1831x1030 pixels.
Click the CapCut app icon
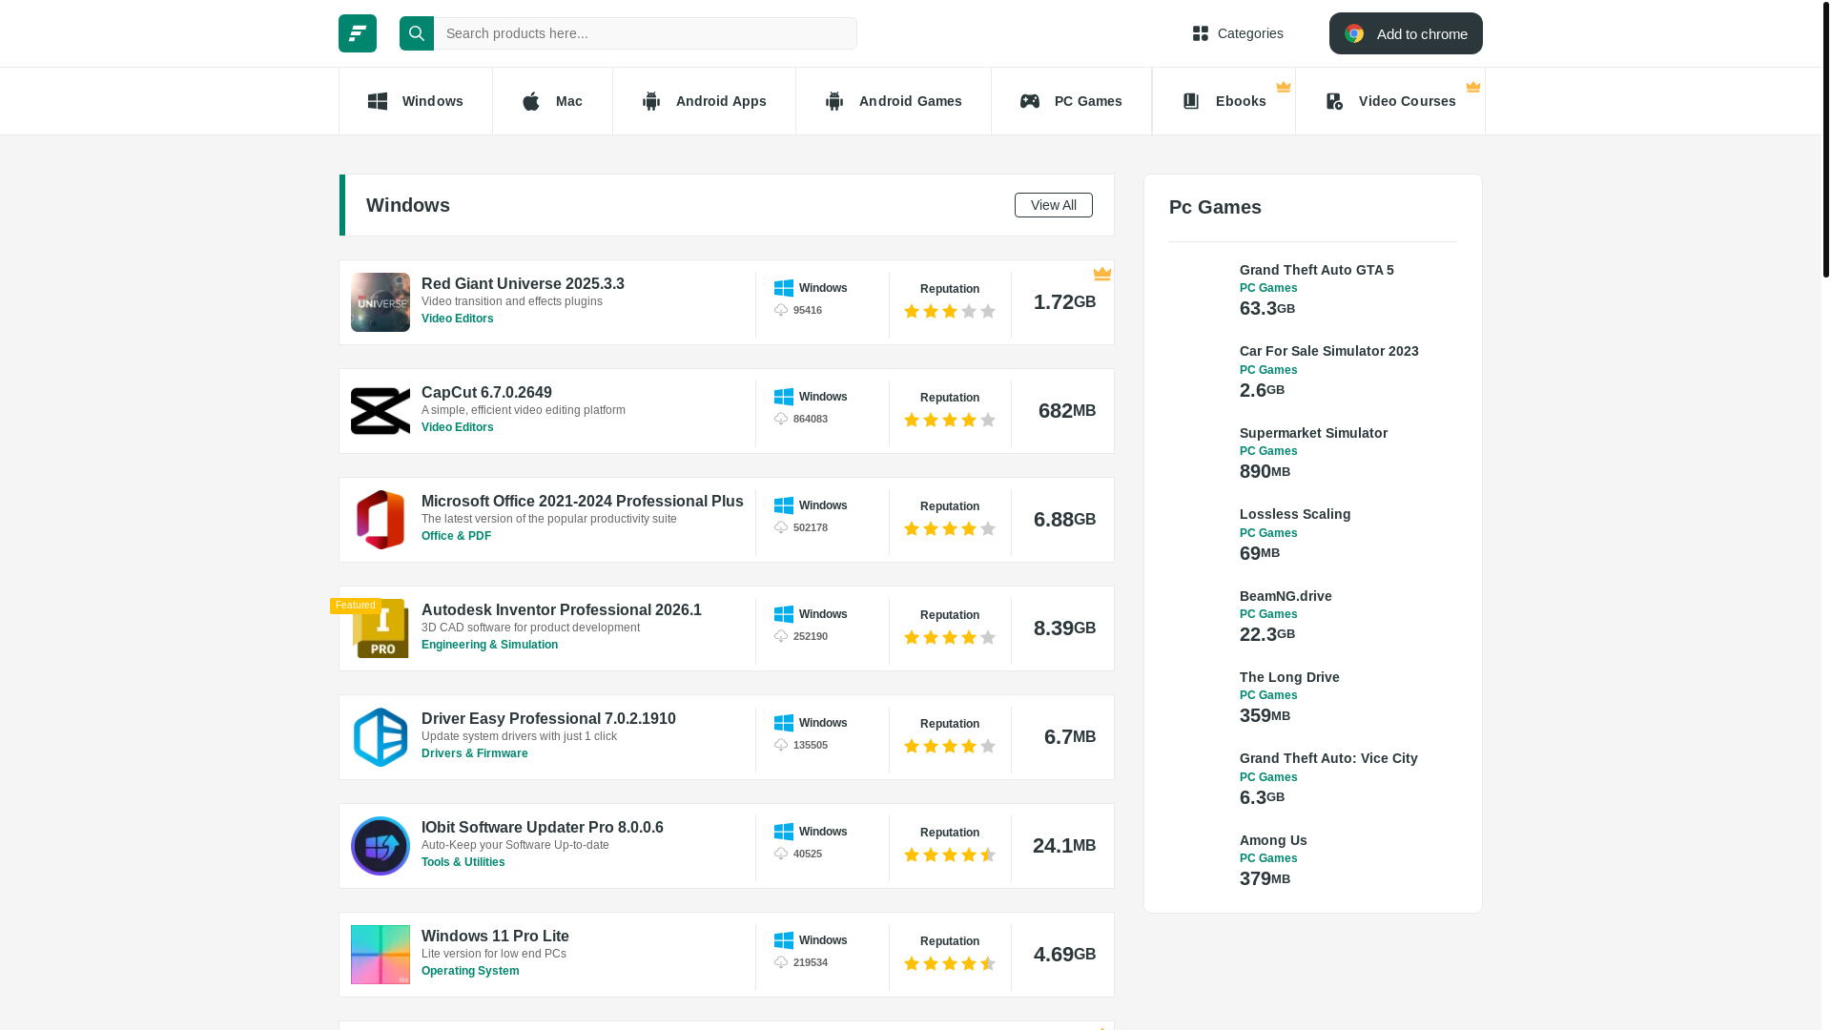(x=381, y=411)
